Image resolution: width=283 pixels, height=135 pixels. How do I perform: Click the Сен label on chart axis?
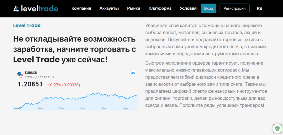61,108
